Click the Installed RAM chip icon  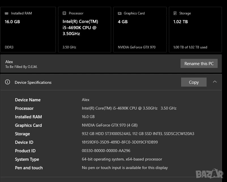(x=7, y=13)
